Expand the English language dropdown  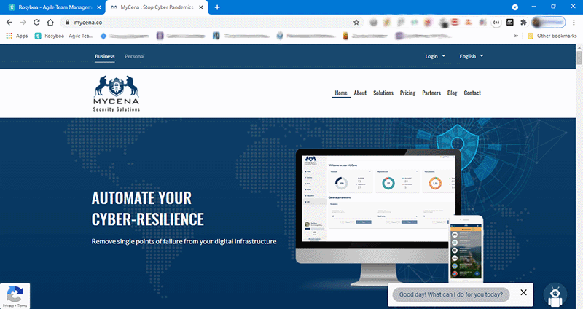pos(471,56)
